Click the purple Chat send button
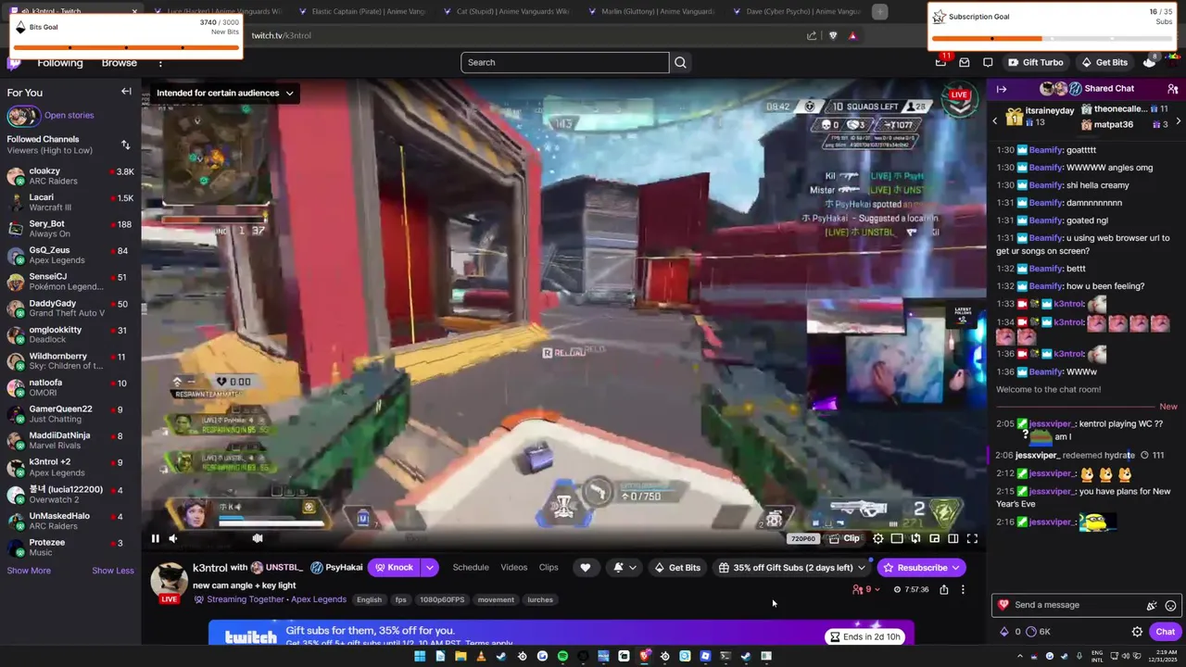This screenshot has height=667, width=1186. tap(1165, 632)
